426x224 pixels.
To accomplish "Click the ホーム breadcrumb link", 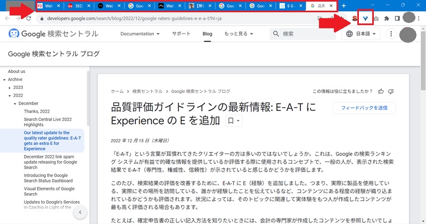I will point(117,91).
